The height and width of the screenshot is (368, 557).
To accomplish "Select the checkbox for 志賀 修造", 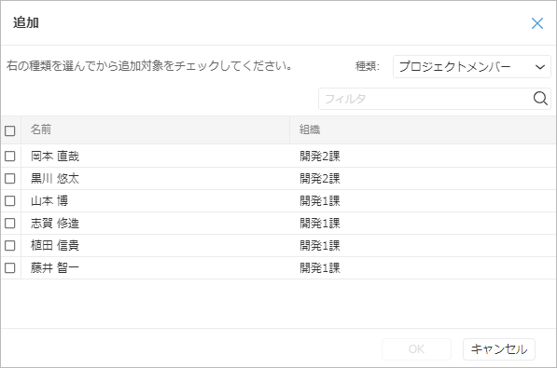I will (x=10, y=224).
